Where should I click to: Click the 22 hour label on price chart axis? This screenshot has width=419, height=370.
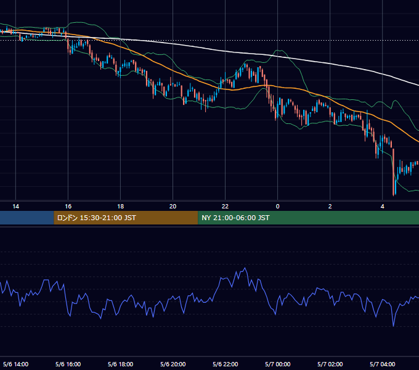click(226, 207)
